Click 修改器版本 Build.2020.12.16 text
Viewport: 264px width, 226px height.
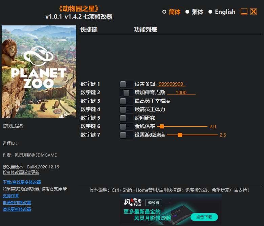click(x=31, y=167)
